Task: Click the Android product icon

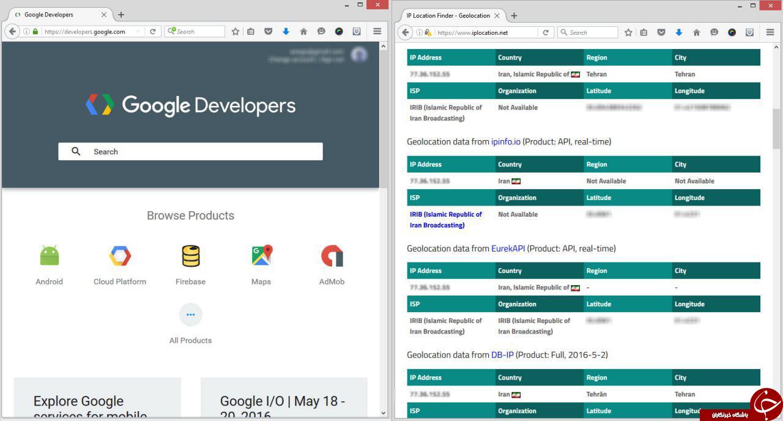Action: click(49, 256)
